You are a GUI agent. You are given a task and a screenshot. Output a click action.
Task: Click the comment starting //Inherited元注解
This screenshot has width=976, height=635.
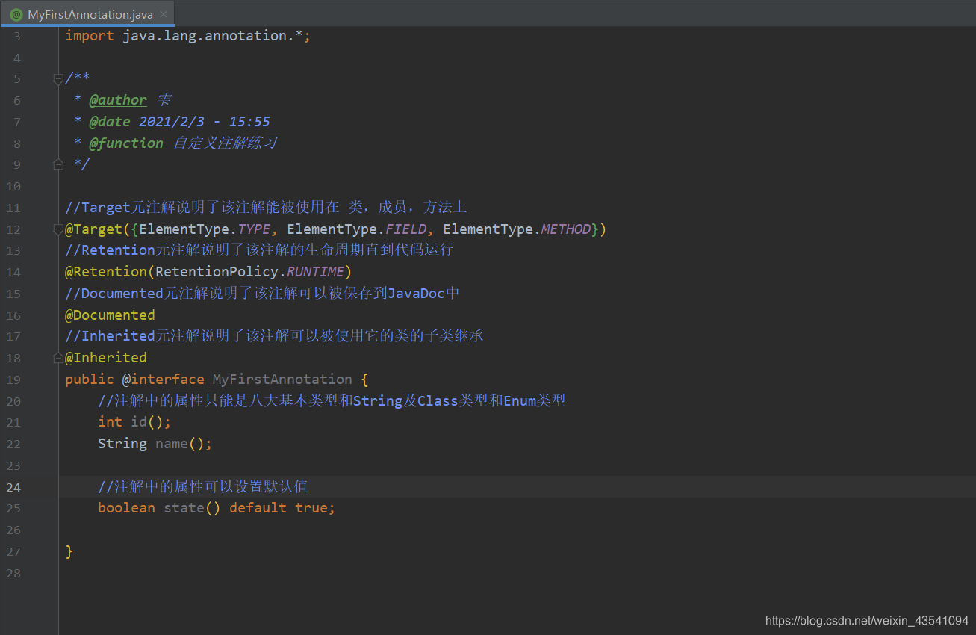tap(274, 336)
